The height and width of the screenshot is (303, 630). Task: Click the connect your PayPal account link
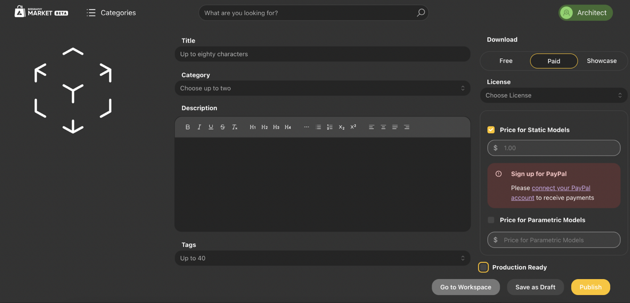pyautogui.click(x=561, y=188)
